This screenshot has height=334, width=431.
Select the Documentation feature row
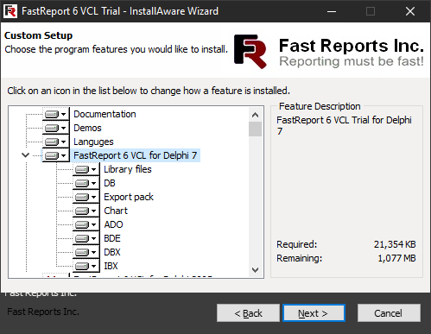[105, 114]
